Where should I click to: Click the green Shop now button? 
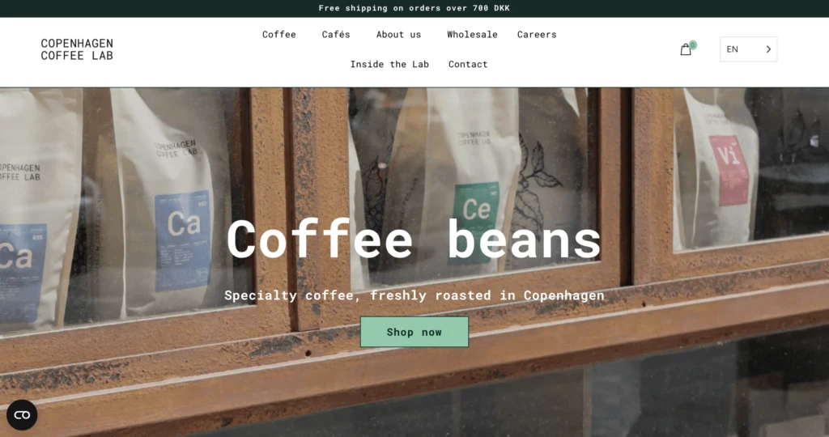pos(414,332)
